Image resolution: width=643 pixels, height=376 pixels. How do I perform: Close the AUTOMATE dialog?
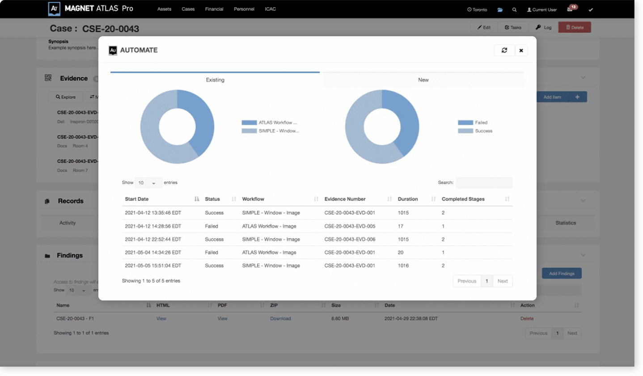click(x=521, y=51)
